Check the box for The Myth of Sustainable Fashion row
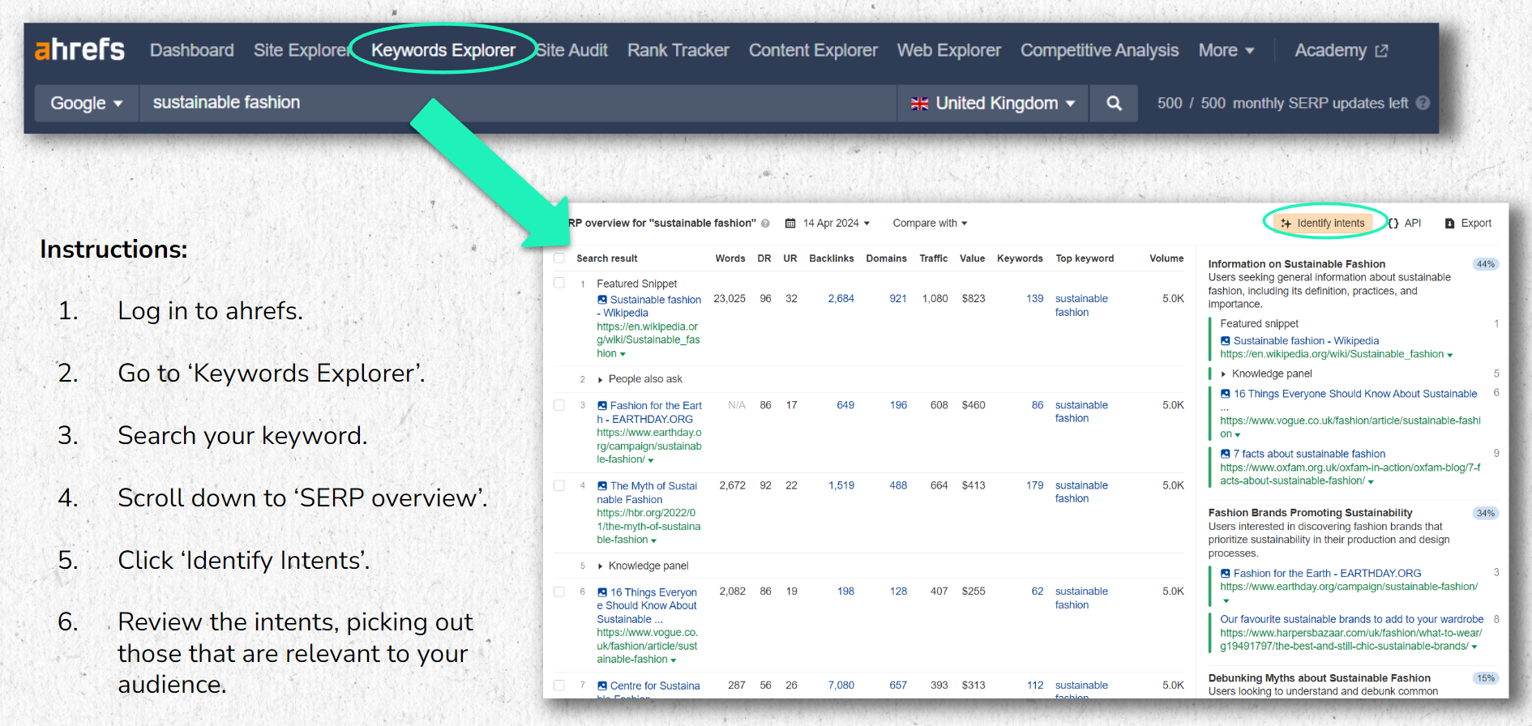 click(559, 485)
